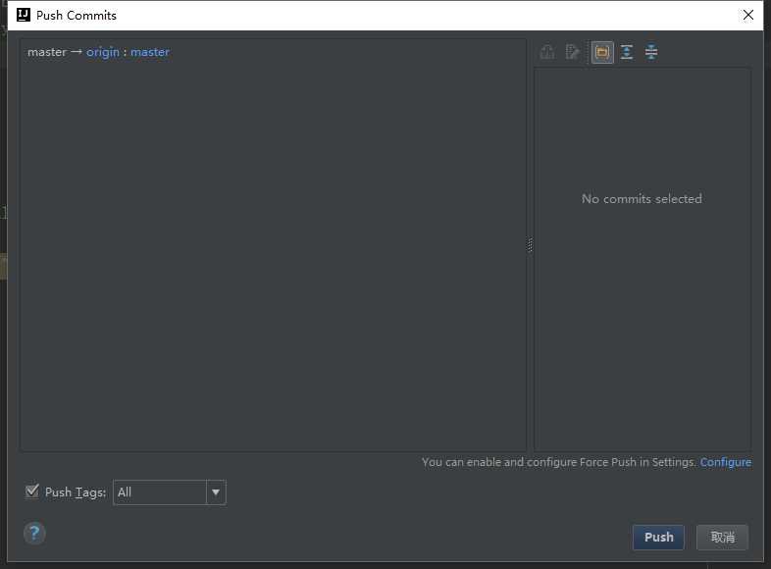The width and height of the screenshot is (771, 569).
Task: Edit the origin remote link
Action: (103, 52)
